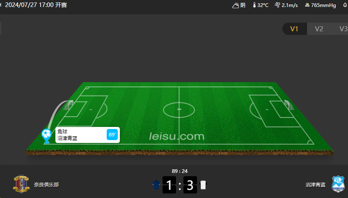This screenshot has height=198, width=348.
Task: Switch to the V2 view tab
Action: coord(319,29)
